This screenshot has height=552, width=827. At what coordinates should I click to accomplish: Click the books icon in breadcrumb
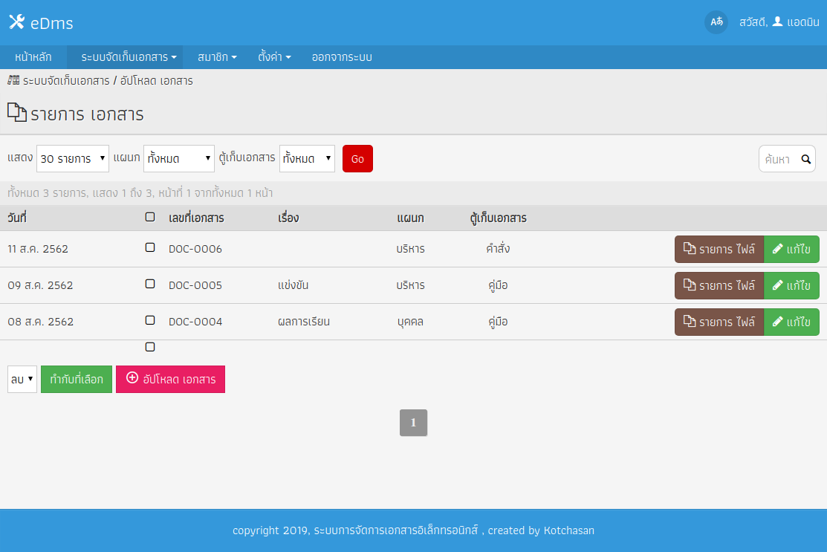(13, 80)
